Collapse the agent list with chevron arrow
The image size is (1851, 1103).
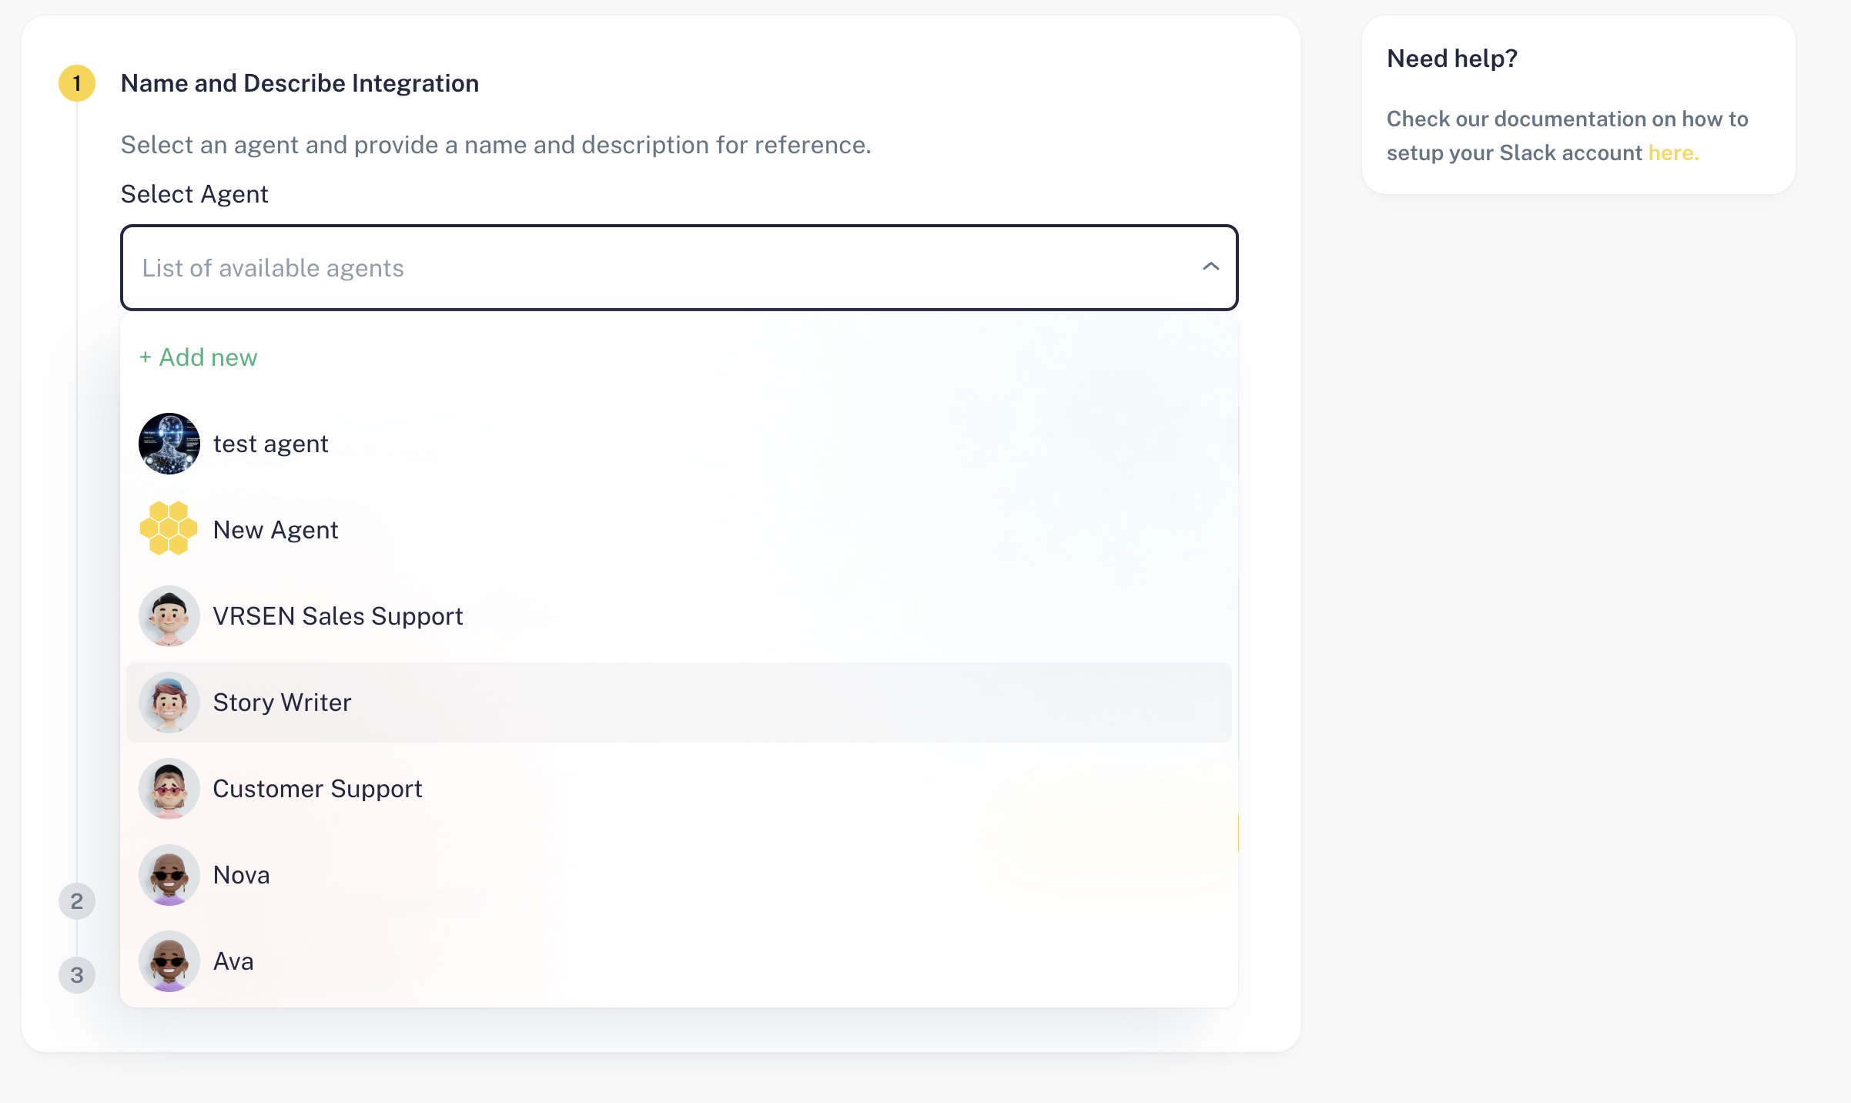point(1210,267)
